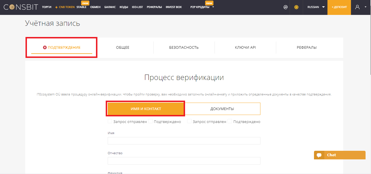Click the CoinMarketCap icon in header

tap(285, 7)
